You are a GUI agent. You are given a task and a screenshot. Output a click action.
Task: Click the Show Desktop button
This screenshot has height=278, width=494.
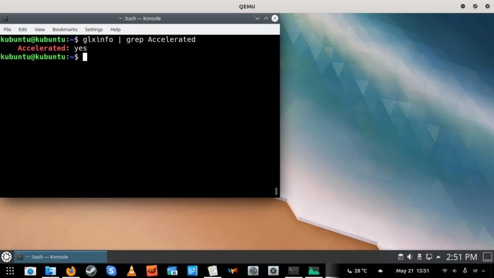pos(487,257)
